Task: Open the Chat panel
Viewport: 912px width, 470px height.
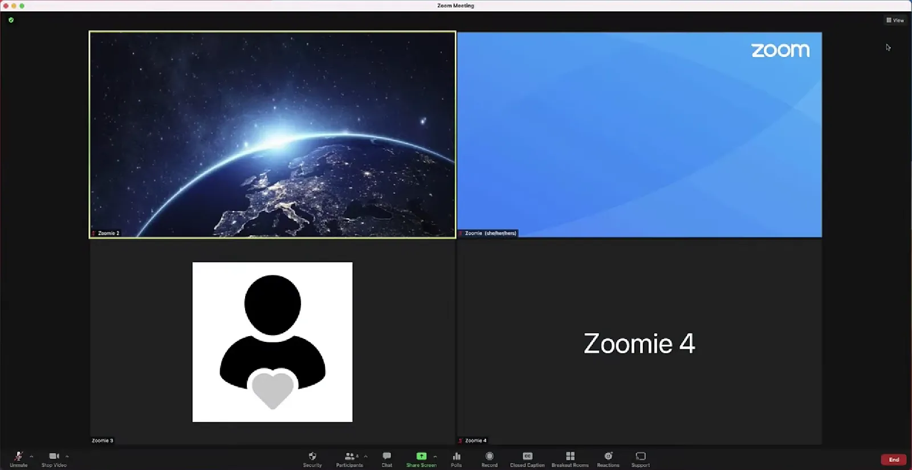Action: pyautogui.click(x=387, y=459)
